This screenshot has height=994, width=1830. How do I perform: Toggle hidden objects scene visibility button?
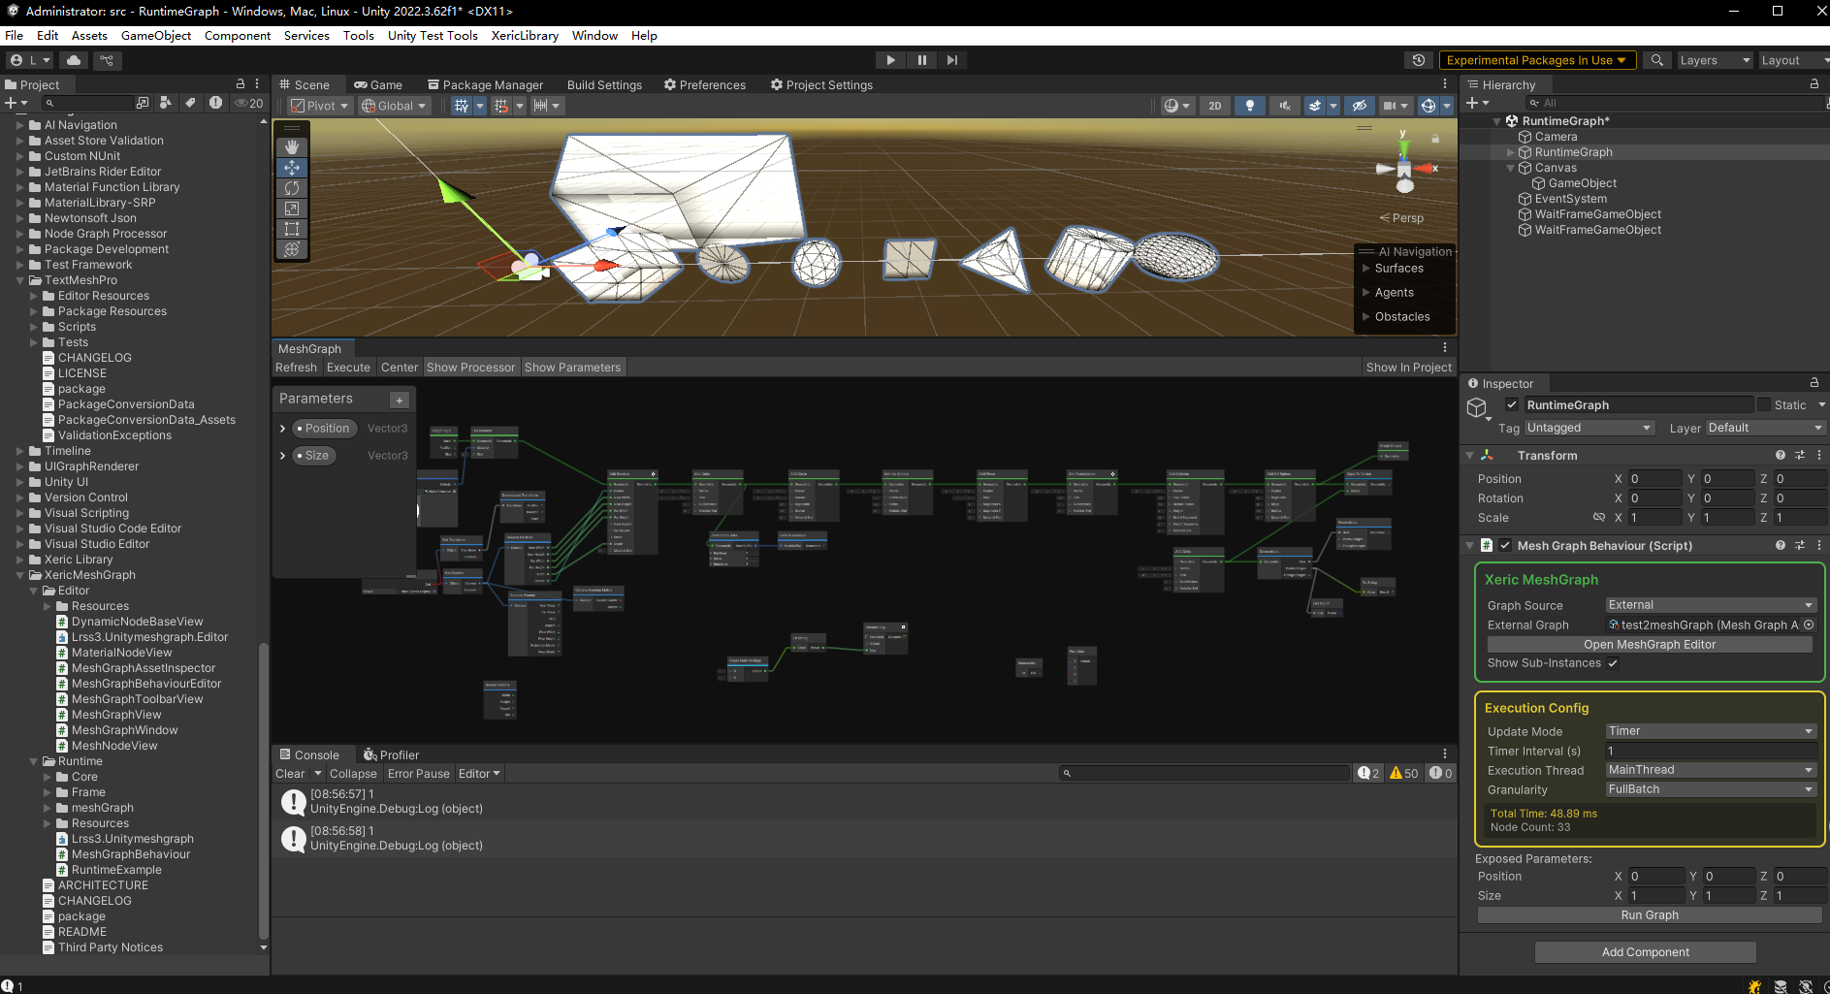click(x=1359, y=106)
